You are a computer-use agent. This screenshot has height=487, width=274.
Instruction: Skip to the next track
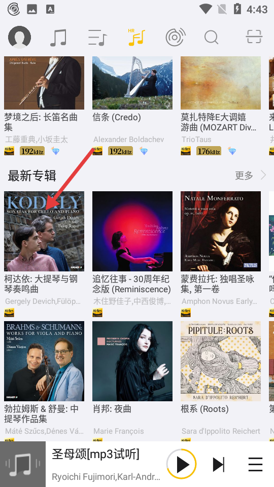click(219, 465)
